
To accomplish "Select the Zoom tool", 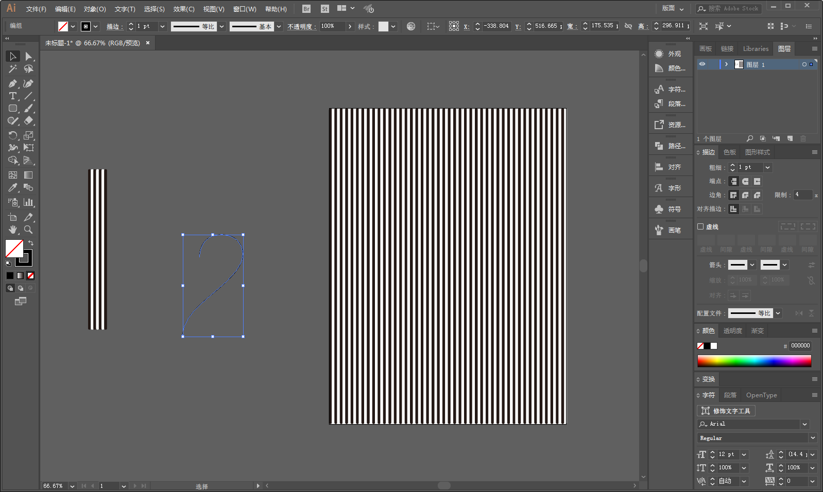I will click(x=29, y=230).
